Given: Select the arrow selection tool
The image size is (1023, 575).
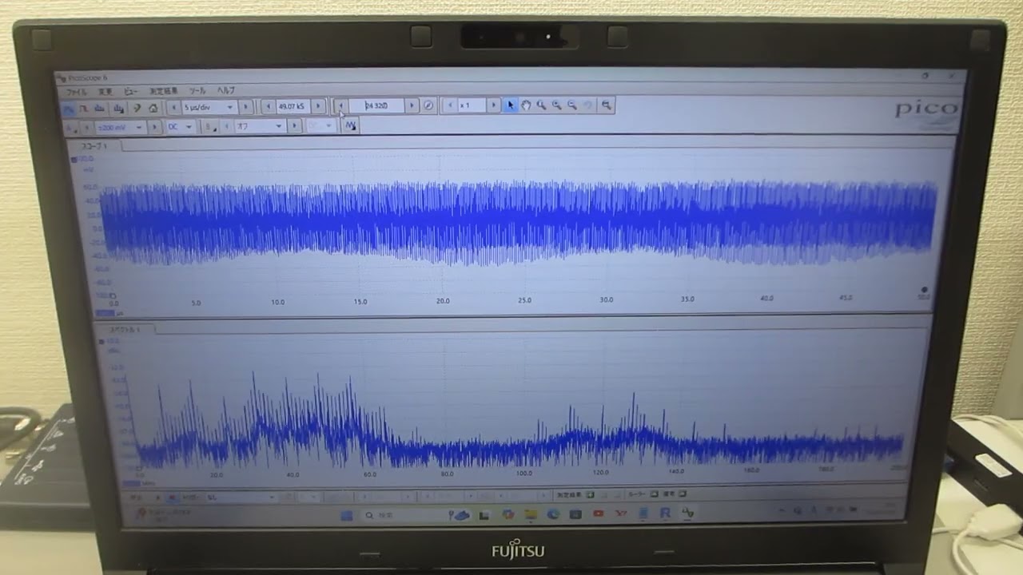Looking at the screenshot, I should 511,105.
